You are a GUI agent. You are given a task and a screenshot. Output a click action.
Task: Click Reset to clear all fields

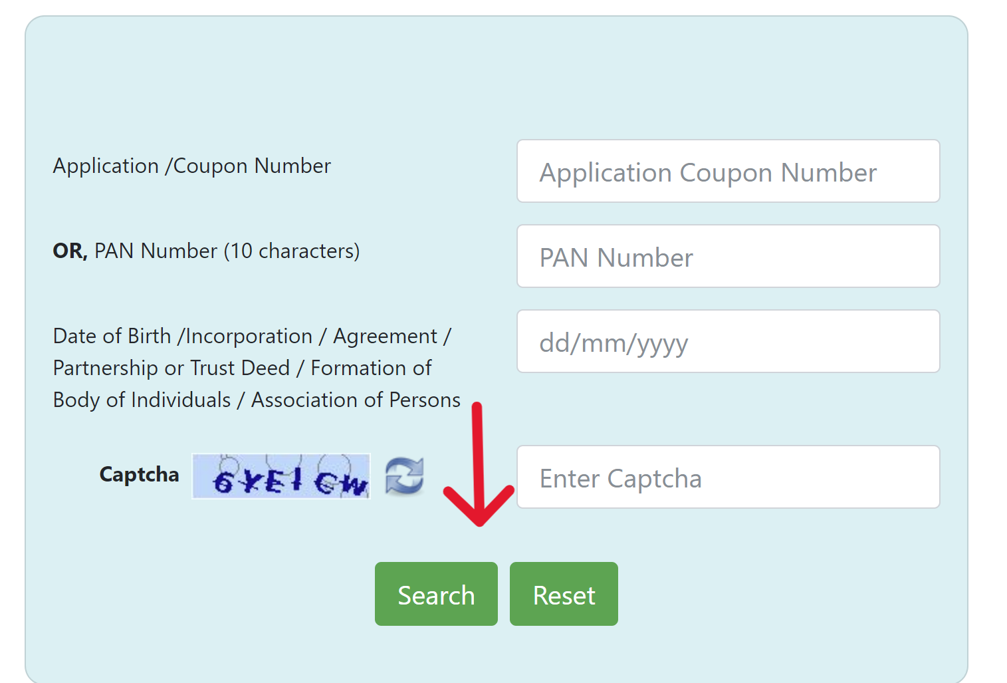point(563,594)
